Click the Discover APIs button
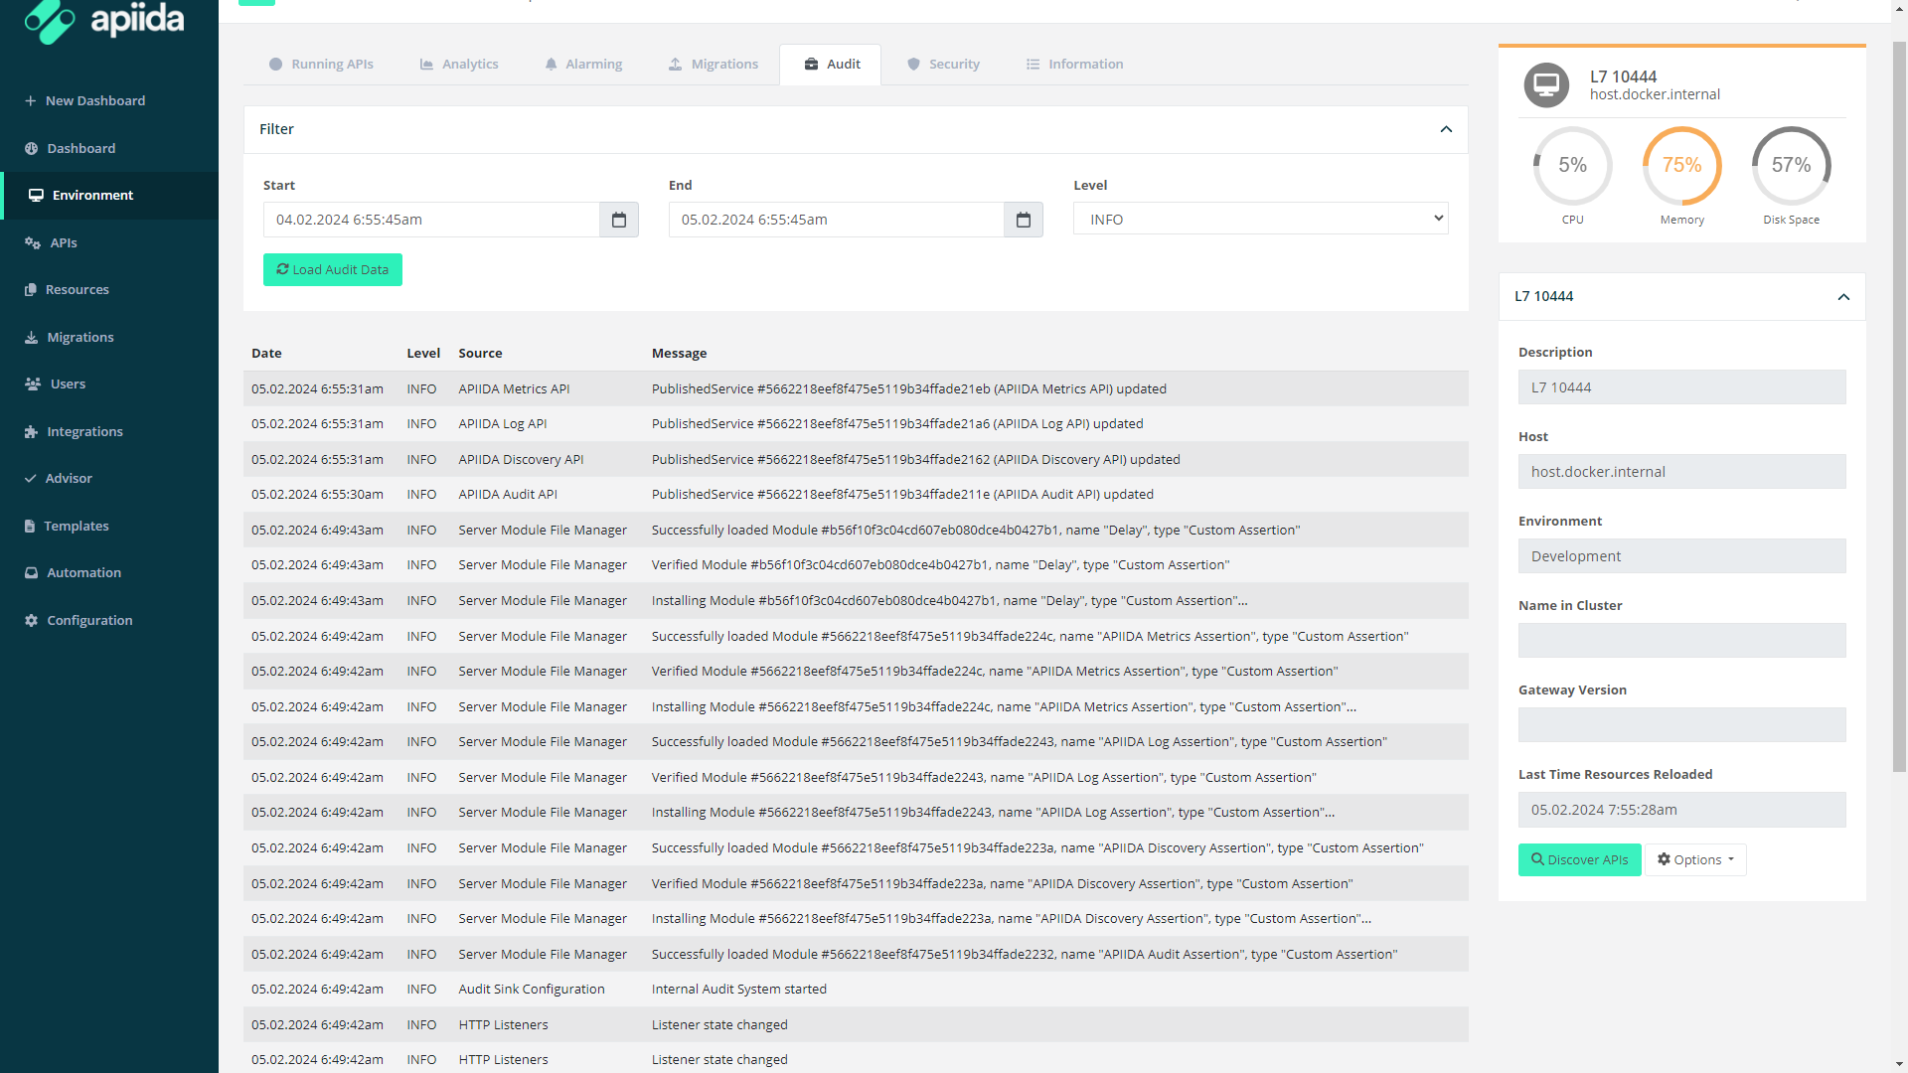This screenshot has height=1073, width=1908. click(1579, 859)
